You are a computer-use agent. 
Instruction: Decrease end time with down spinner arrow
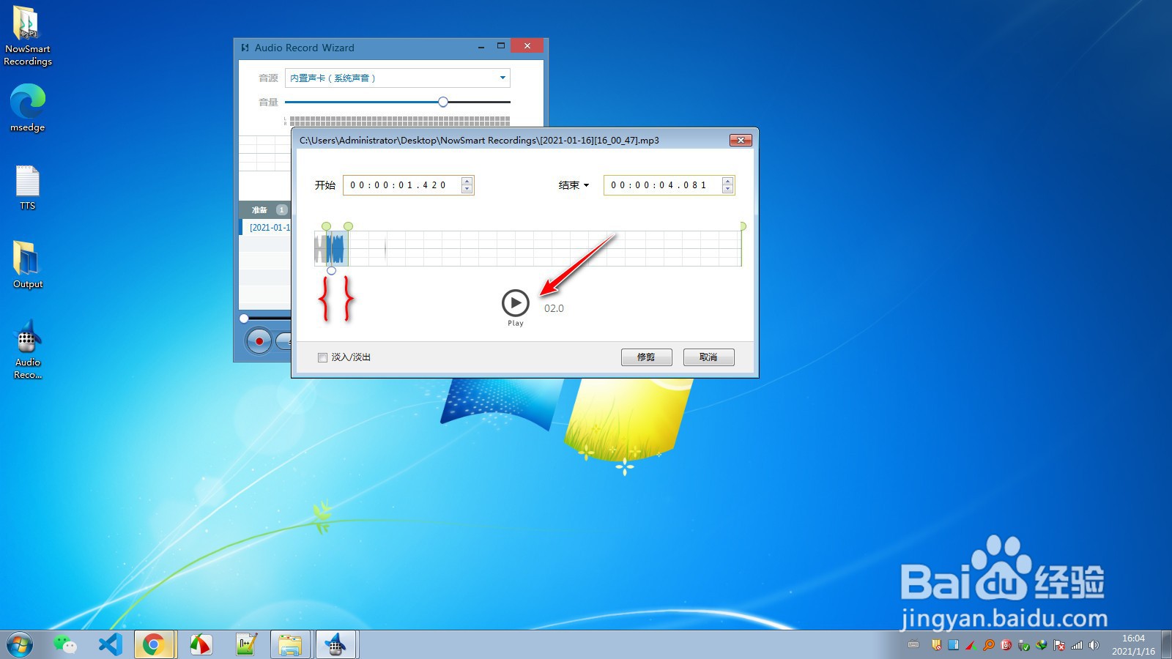tap(727, 190)
